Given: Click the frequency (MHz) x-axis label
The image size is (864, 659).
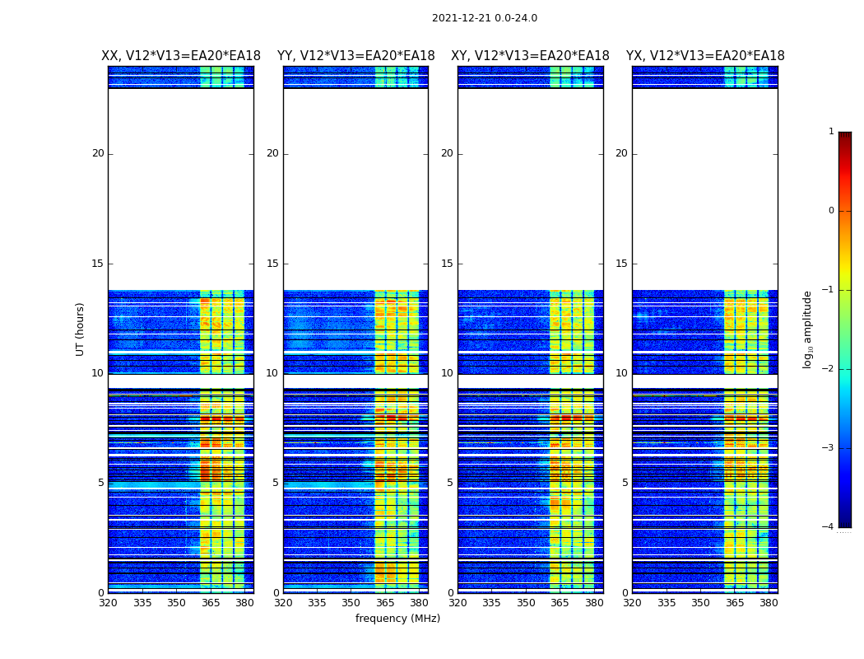Looking at the screenshot, I should (397, 619).
